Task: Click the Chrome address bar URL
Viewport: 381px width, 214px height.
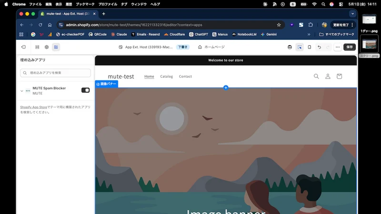Action: click(134, 25)
